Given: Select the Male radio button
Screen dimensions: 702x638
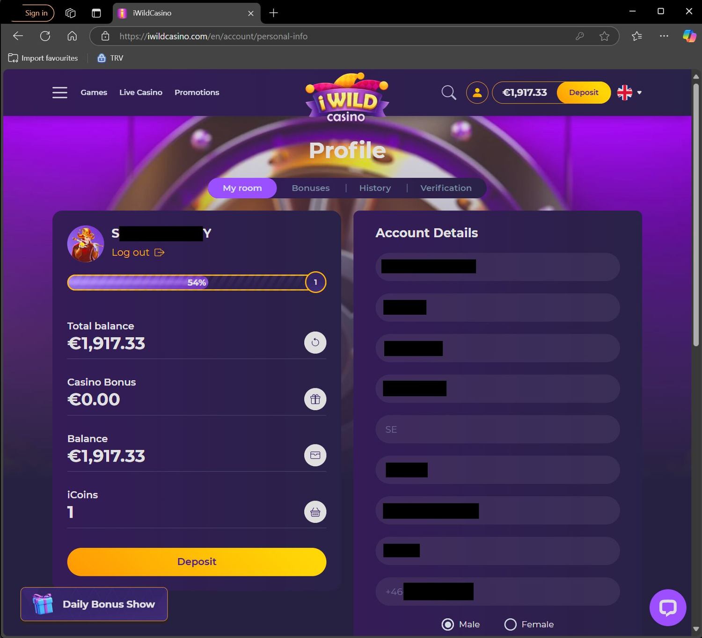Looking at the screenshot, I should (448, 624).
